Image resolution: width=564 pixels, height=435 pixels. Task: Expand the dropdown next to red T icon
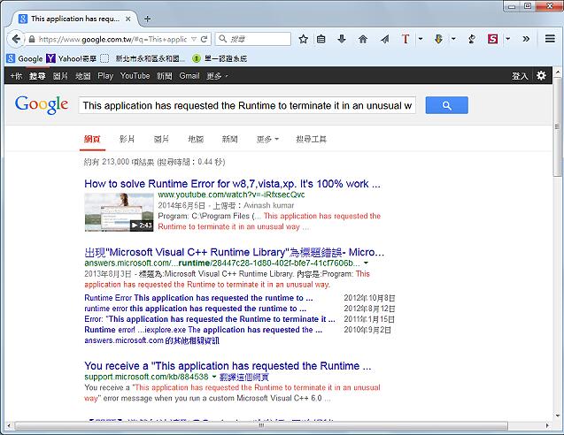[x=421, y=39]
